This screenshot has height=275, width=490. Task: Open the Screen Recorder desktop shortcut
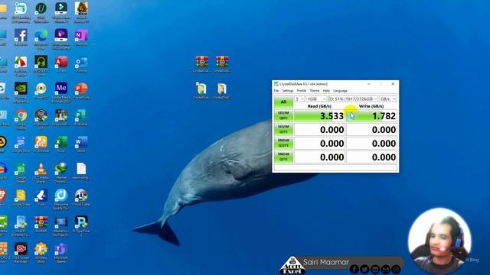click(x=21, y=253)
